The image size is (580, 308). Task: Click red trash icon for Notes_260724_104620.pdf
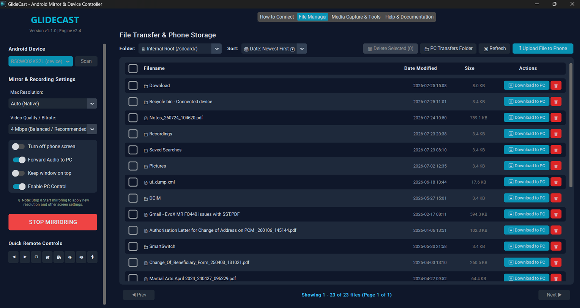coord(556,118)
